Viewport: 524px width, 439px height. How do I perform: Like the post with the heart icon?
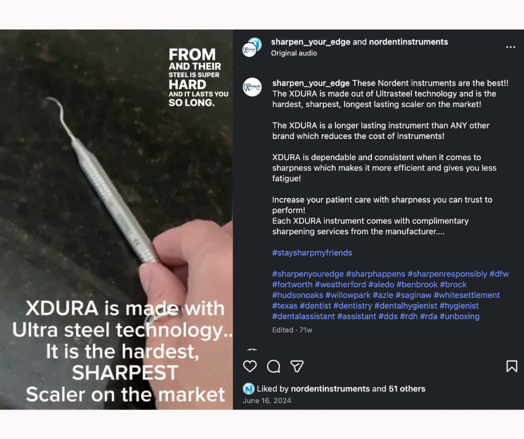point(250,366)
